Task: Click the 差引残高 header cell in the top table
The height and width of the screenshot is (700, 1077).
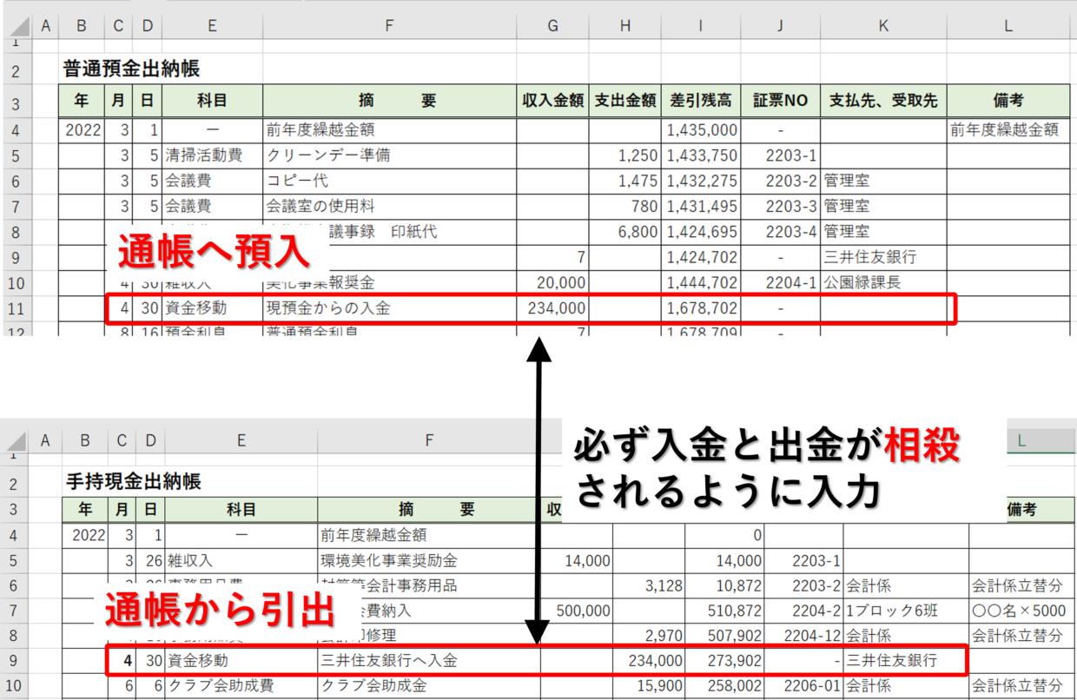Action: (x=700, y=101)
